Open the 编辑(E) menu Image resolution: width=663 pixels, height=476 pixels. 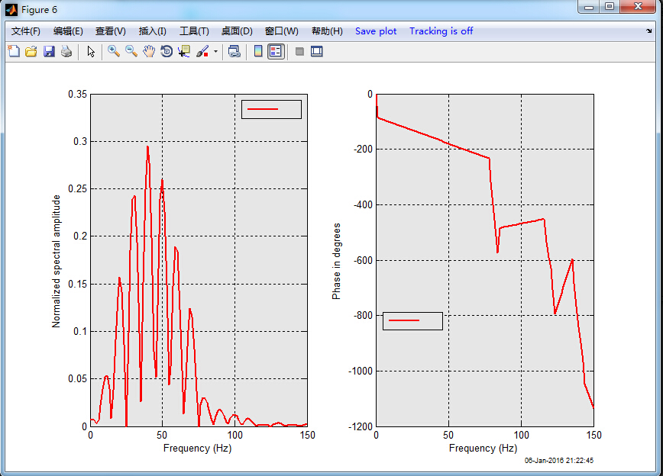coord(68,31)
